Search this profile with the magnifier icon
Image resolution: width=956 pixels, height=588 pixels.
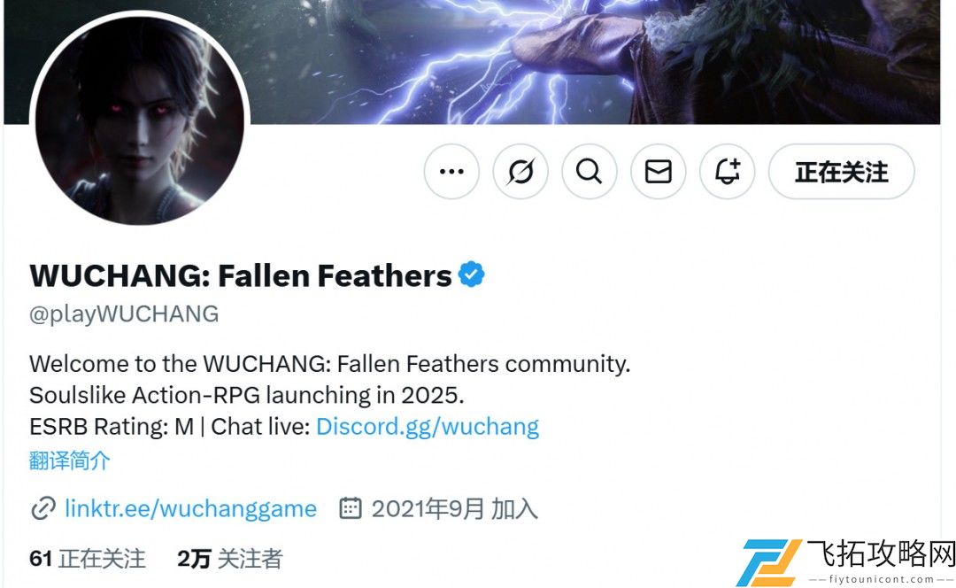click(x=589, y=172)
